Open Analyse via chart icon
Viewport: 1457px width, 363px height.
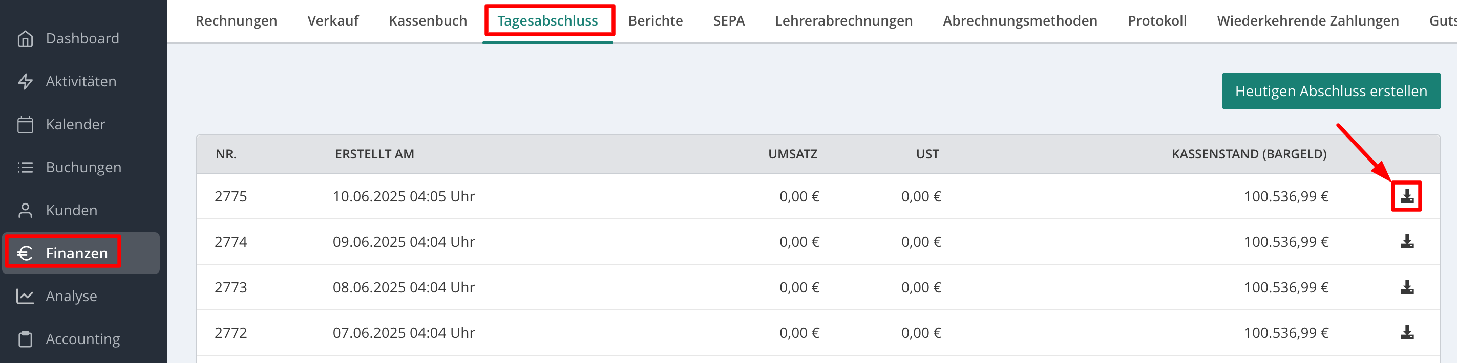25,296
